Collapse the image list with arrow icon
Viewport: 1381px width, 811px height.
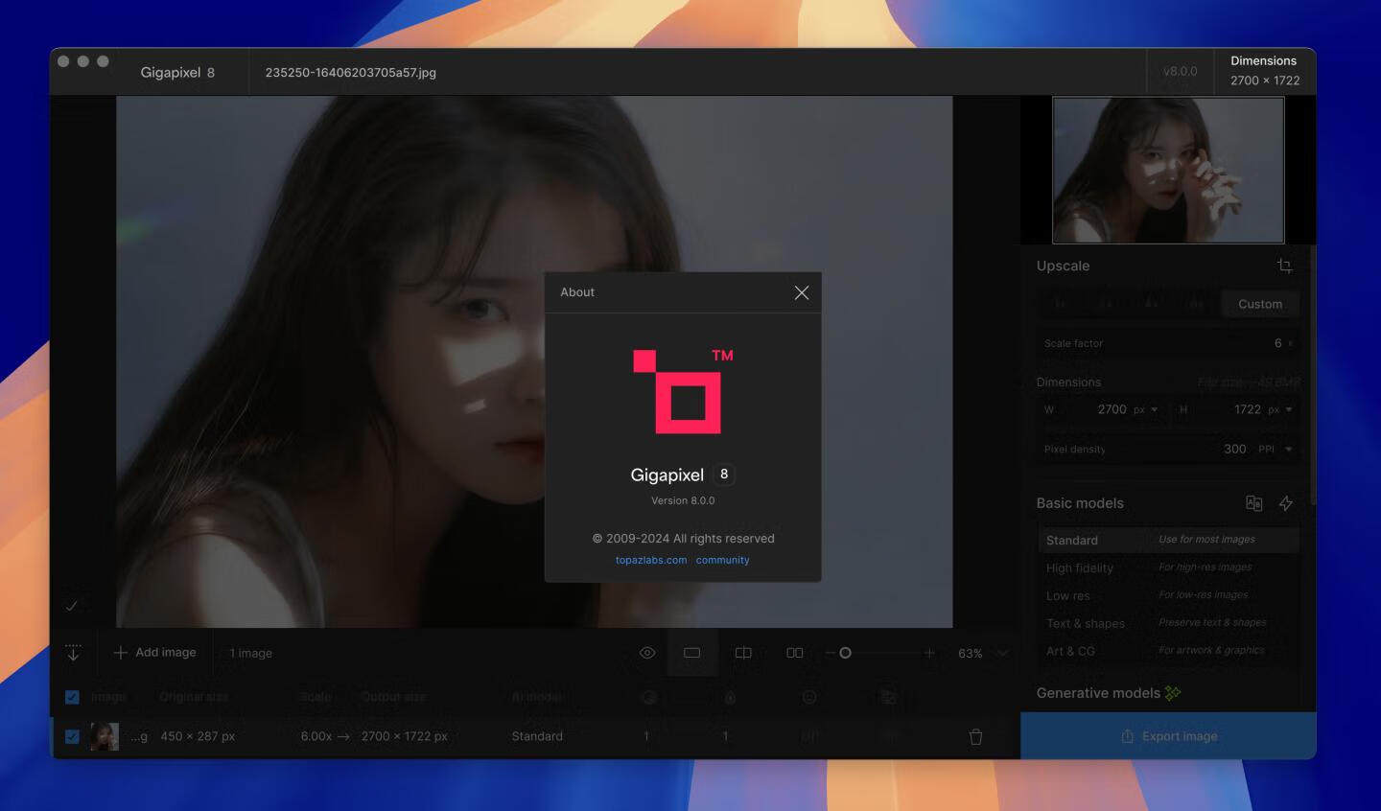73,653
